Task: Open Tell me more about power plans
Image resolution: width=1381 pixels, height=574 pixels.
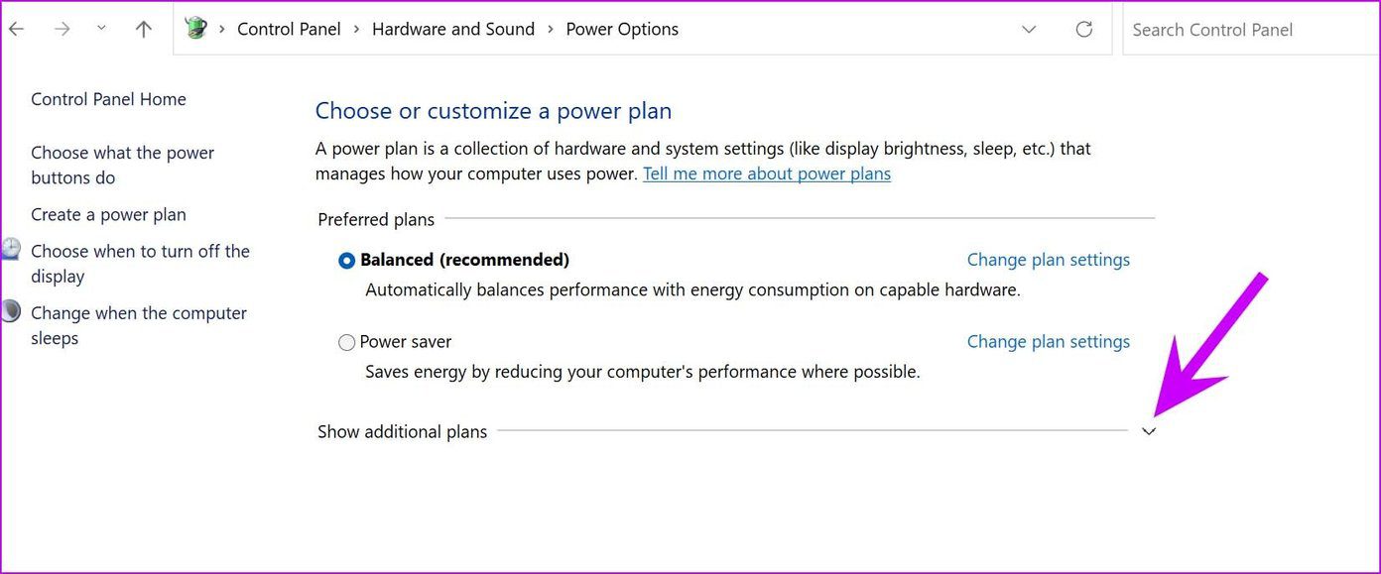Action: (767, 174)
